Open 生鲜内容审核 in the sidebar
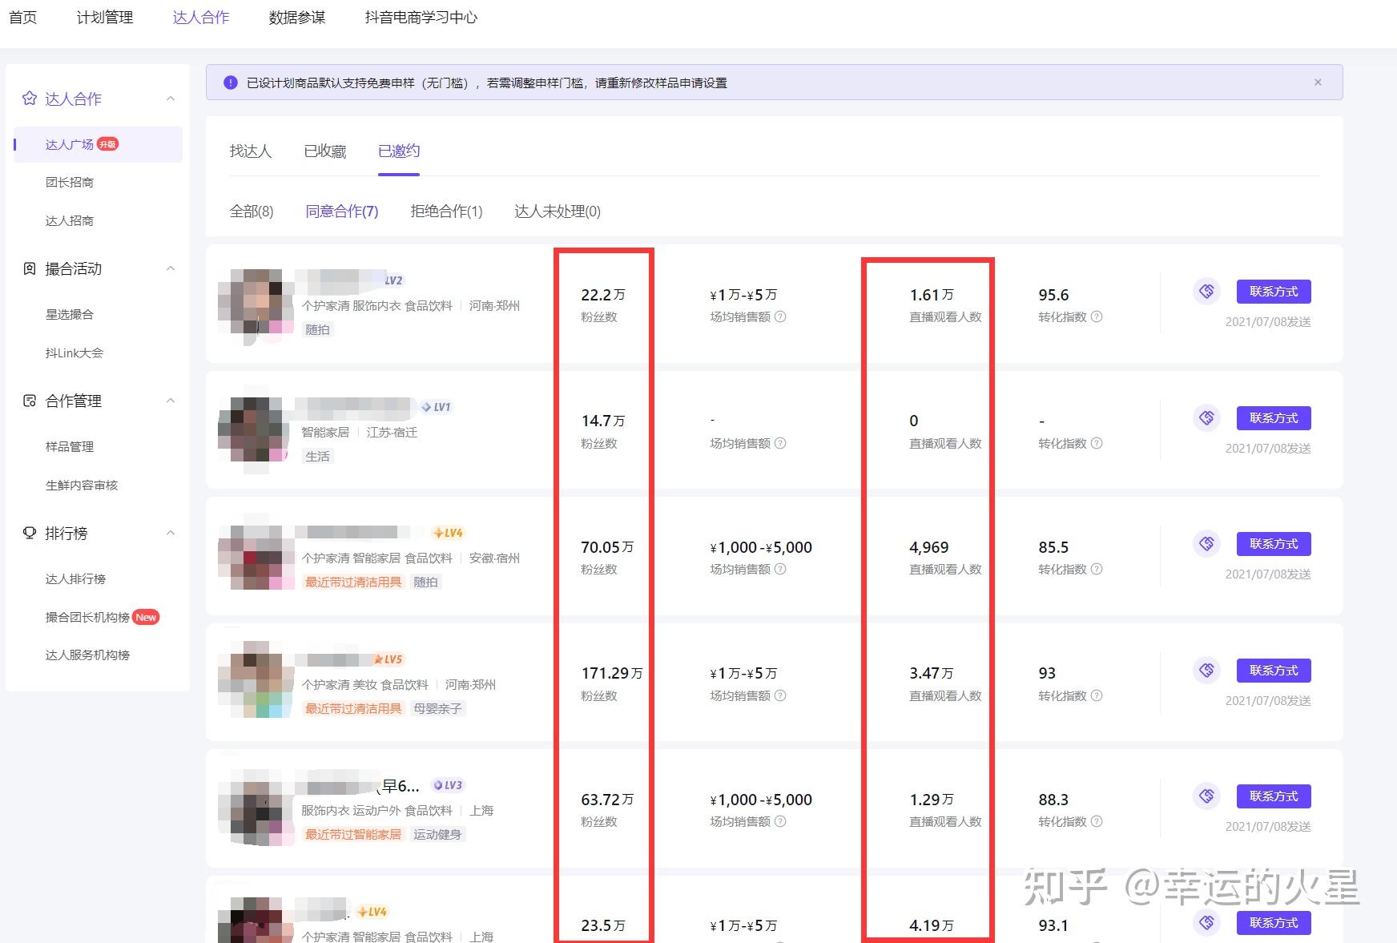The width and height of the screenshot is (1397, 943). click(82, 485)
